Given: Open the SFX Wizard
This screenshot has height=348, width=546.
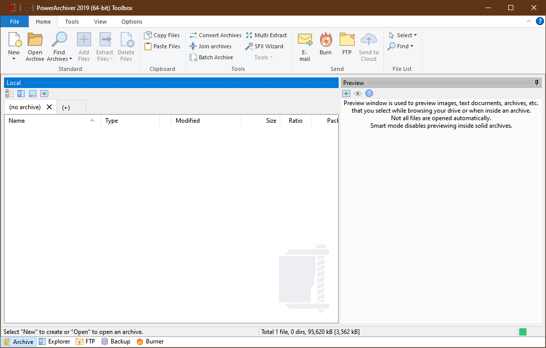Looking at the screenshot, I should point(264,46).
